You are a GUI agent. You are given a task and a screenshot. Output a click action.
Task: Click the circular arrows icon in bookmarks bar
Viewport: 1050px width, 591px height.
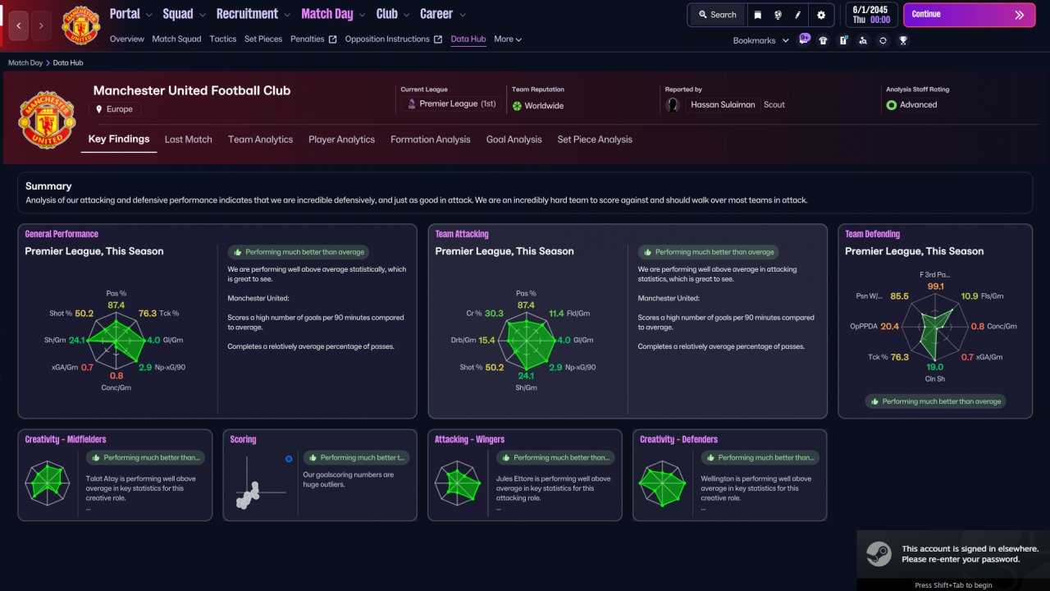click(883, 40)
